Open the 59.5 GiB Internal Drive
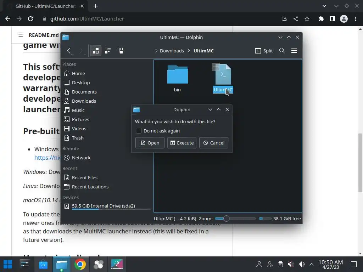The height and width of the screenshot is (272, 363). tap(106, 206)
